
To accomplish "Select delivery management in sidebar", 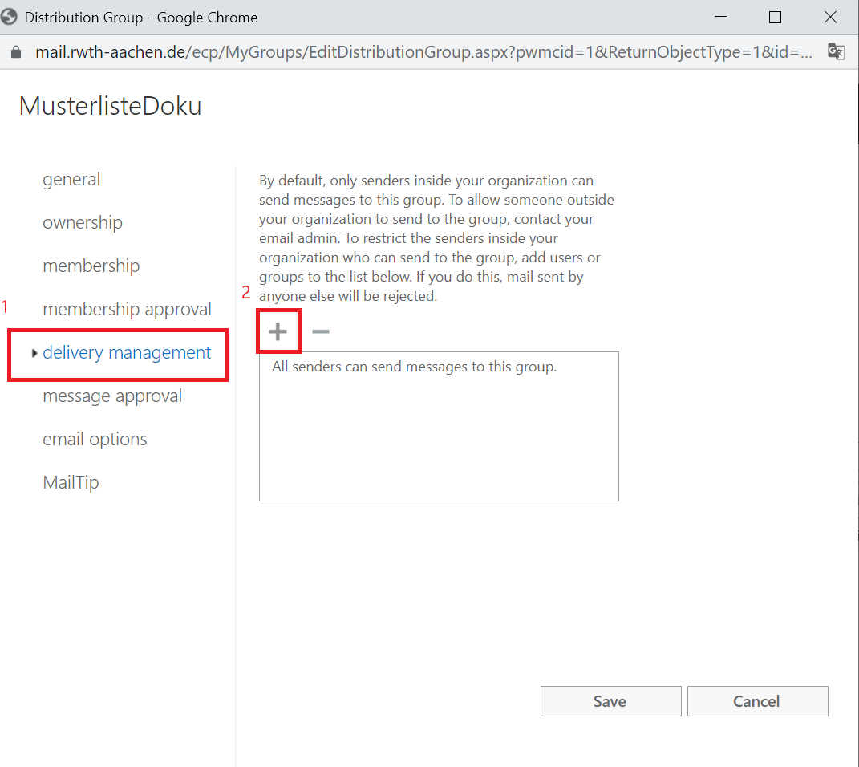I will pyautogui.click(x=127, y=353).
